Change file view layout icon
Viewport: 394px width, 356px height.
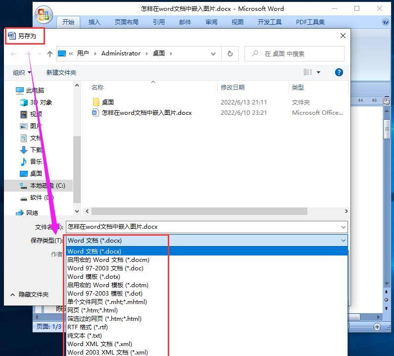pyautogui.click(x=308, y=72)
